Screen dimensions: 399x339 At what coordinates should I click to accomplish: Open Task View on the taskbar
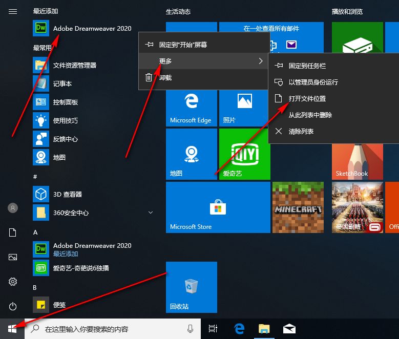(x=213, y=329)
